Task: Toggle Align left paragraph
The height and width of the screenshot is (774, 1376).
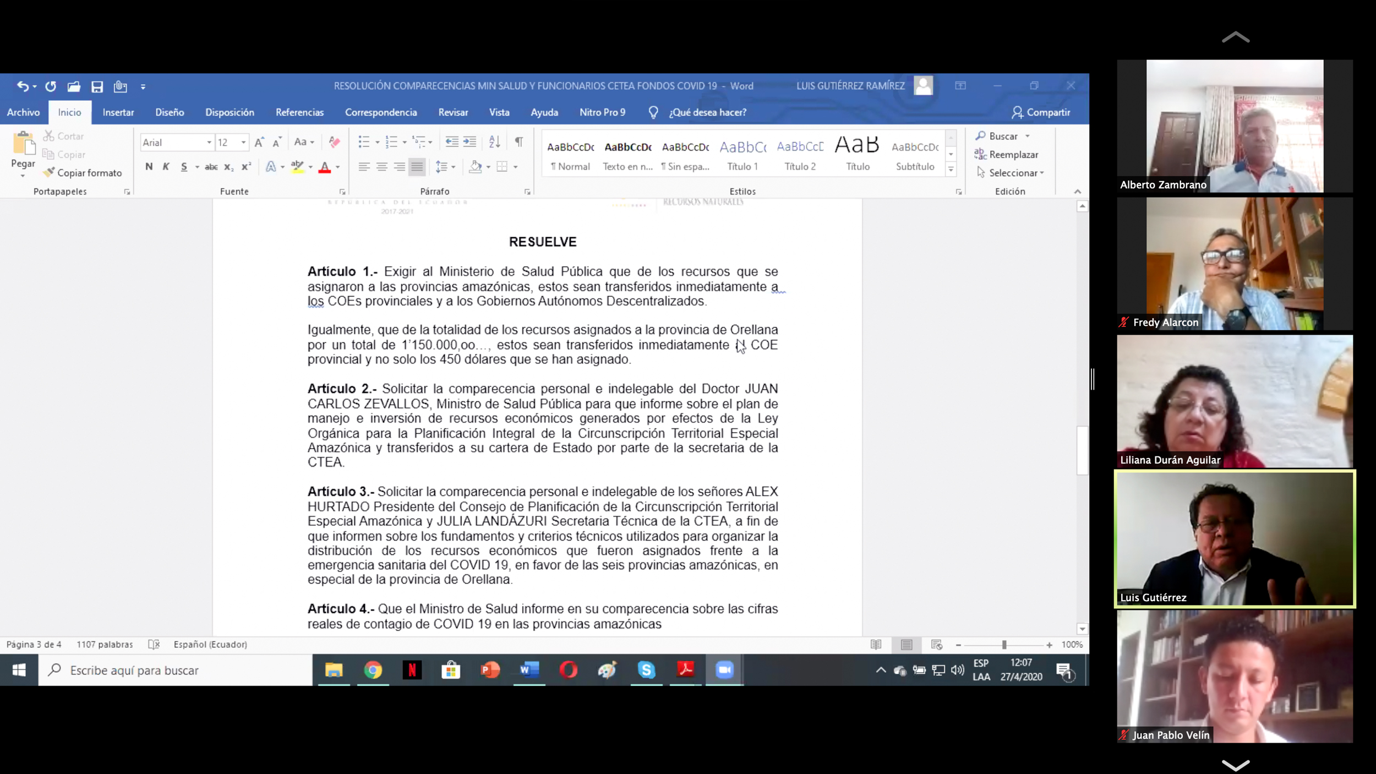Action: [364, 167]
